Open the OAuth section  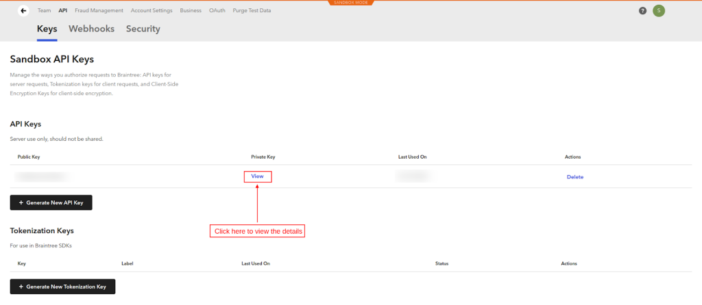pyautogui.click(x=217, y=11)
